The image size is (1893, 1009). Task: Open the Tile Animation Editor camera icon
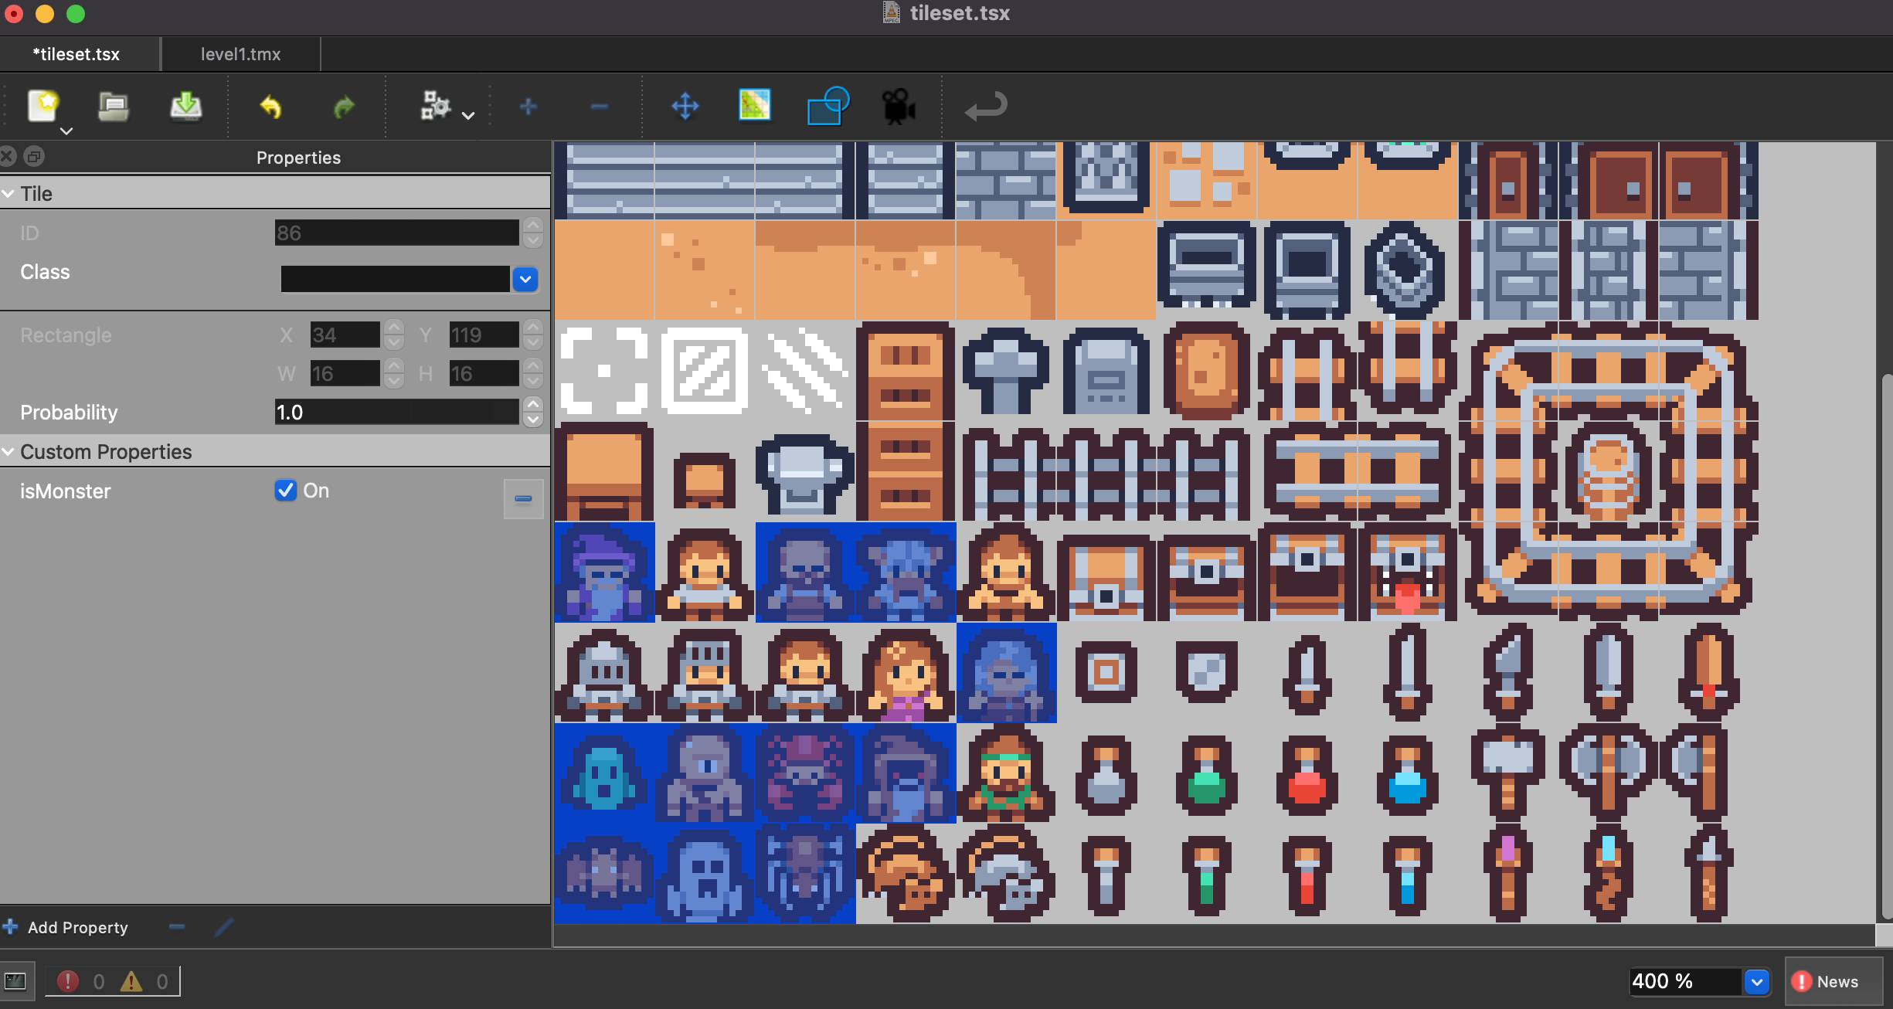(899, 107)
